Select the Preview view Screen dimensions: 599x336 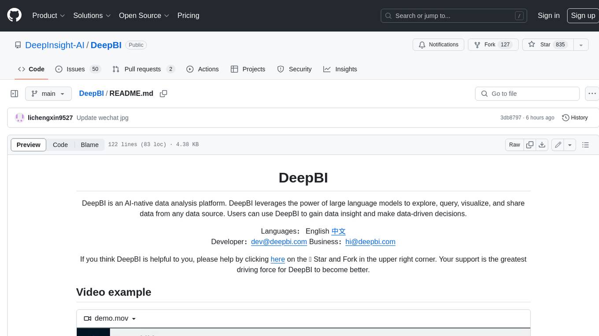29,145
